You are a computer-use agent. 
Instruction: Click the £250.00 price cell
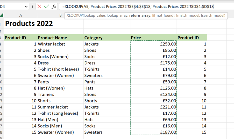point(153,44)
